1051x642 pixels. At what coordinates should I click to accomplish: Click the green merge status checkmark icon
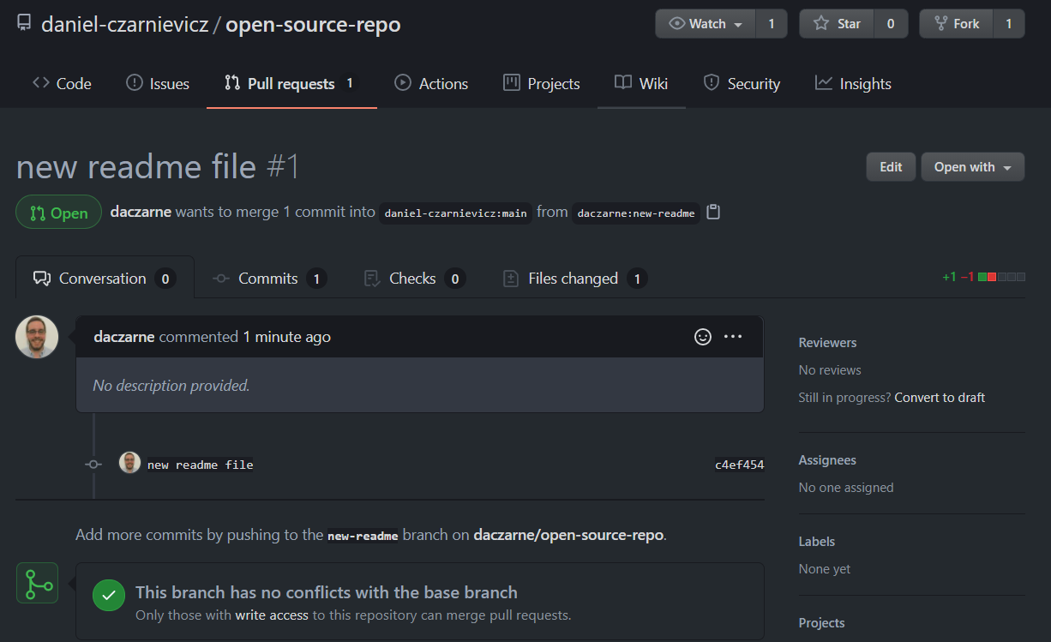point(109,595)
